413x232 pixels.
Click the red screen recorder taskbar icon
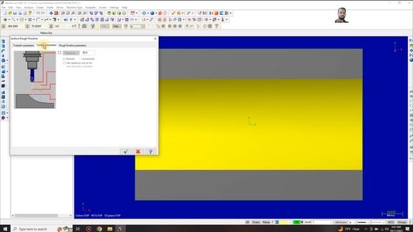[x=89, y=229]
